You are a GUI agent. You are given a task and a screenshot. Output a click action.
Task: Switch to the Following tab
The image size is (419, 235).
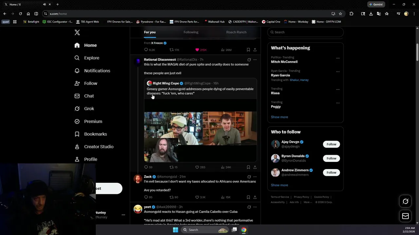coord(191,32)
